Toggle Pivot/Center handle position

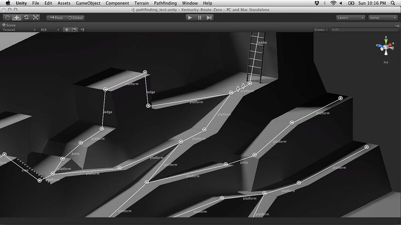(56, 18)
